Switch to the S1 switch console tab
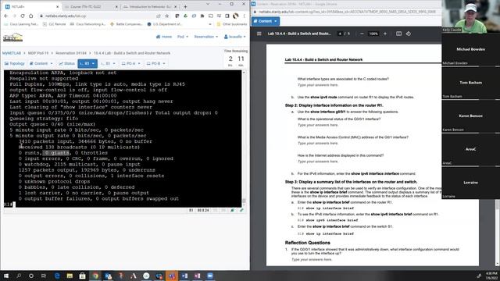The image size is (500, 281). click(x=108, y=64)
